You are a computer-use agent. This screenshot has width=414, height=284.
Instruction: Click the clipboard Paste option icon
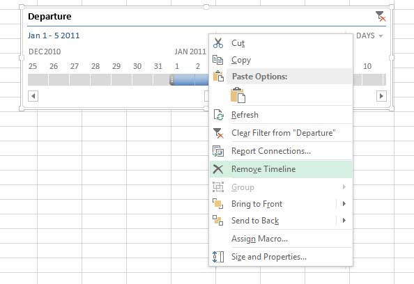tap(238, 95)
